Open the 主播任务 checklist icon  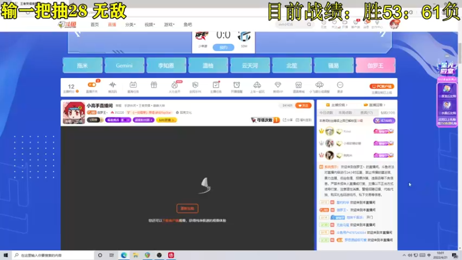click(x=216, y=85)
